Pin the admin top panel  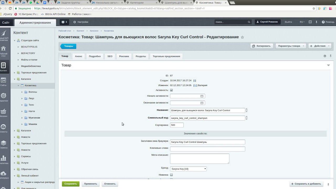point(317,22)
